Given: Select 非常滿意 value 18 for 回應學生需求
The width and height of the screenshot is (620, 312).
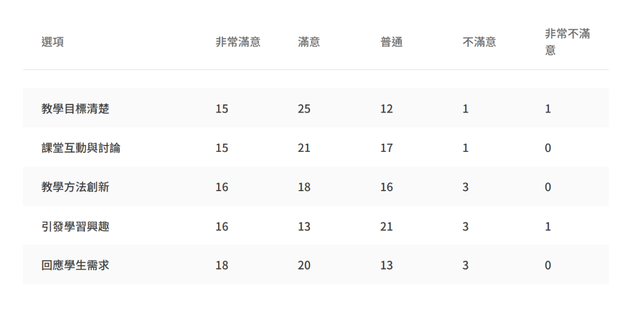Looking at the screenshot, I should (222, 266).
